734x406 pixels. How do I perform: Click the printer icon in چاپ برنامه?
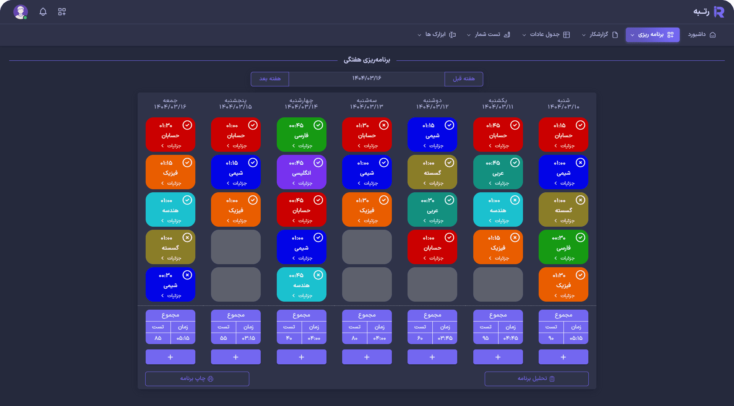(x=210, y=378)
